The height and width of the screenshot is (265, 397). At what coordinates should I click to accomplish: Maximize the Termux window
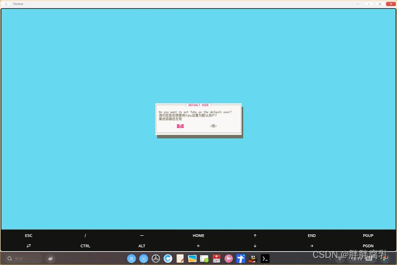(x=380, y=4)
